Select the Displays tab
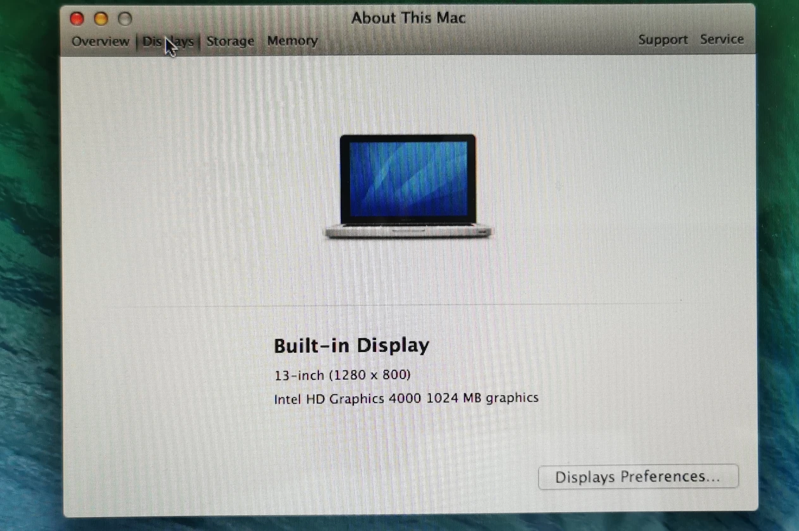 tap(168, 42)
